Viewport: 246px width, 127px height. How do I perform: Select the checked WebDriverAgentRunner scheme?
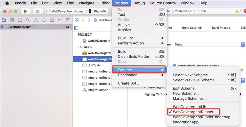[x=204, y=112]
